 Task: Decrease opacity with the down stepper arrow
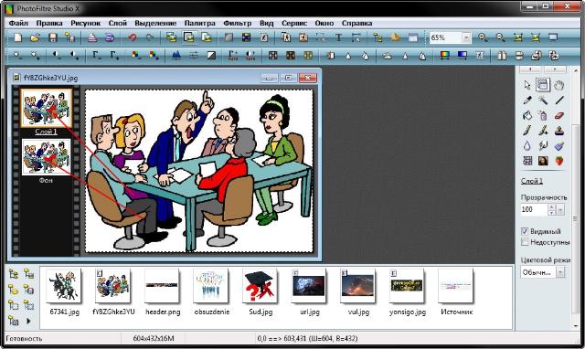pos(552,213)
